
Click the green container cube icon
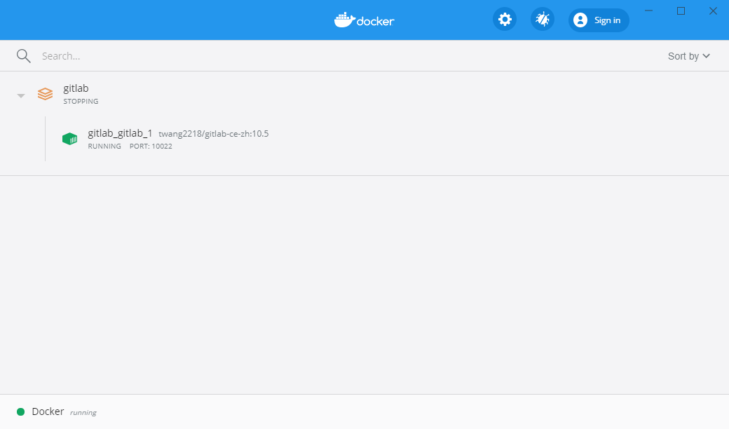click(x=69, y=138)
